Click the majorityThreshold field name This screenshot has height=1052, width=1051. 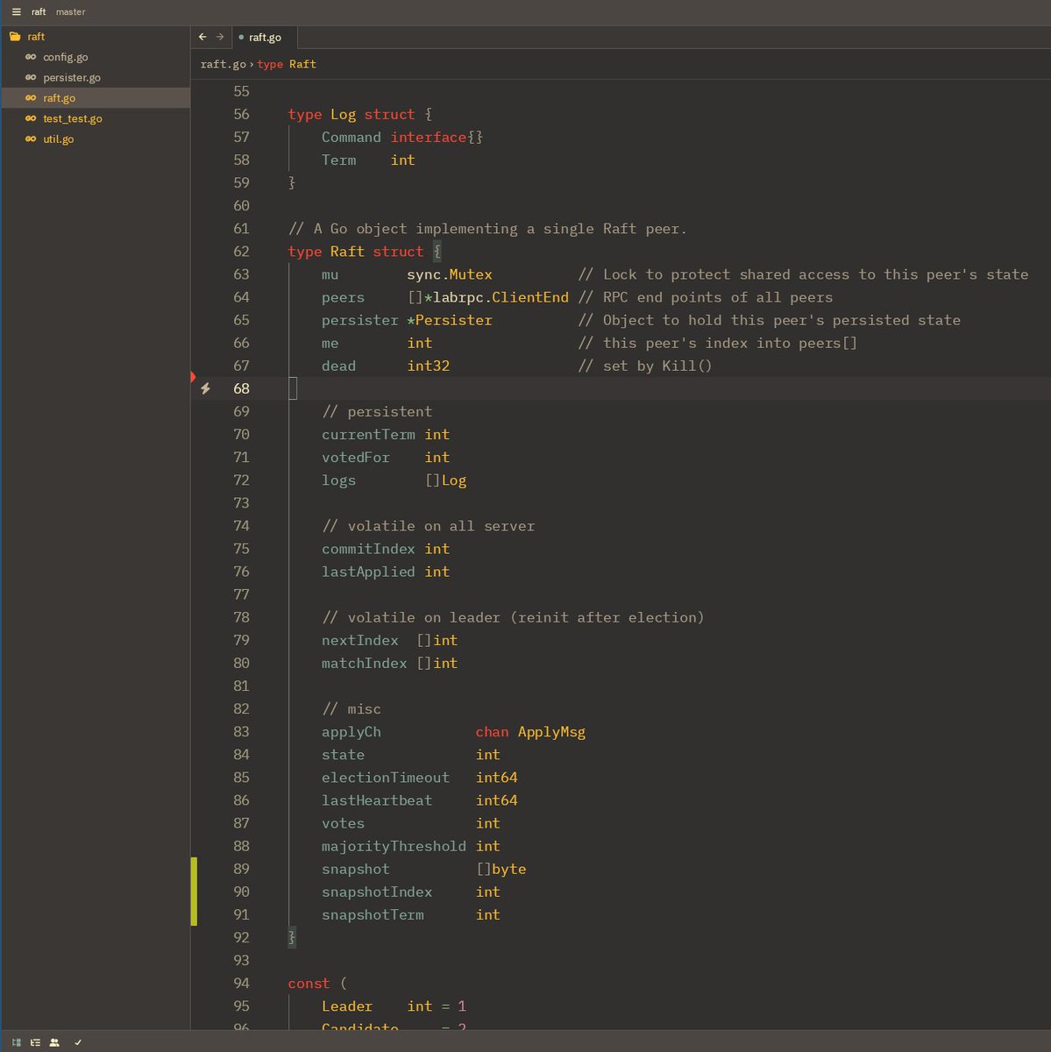point(394,846)
